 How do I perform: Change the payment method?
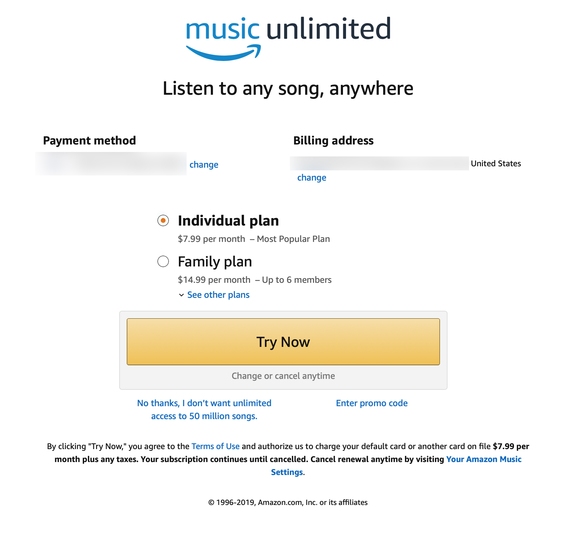204,165
